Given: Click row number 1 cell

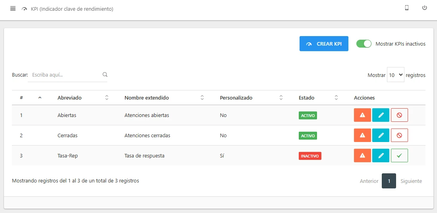Looking at the screenshot, I should click(21, 115).
